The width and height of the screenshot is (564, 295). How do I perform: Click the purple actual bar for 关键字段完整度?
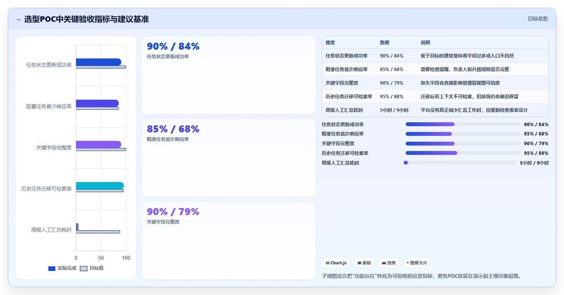98,144
